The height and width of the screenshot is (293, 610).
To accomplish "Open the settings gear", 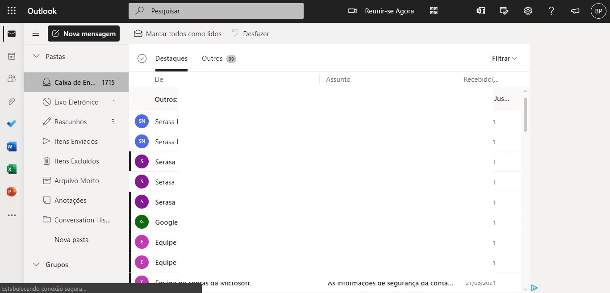I will click(528, 11).
